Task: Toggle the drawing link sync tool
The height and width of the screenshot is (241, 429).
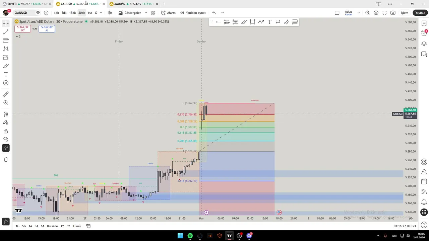Action: [x=6, y=148]
